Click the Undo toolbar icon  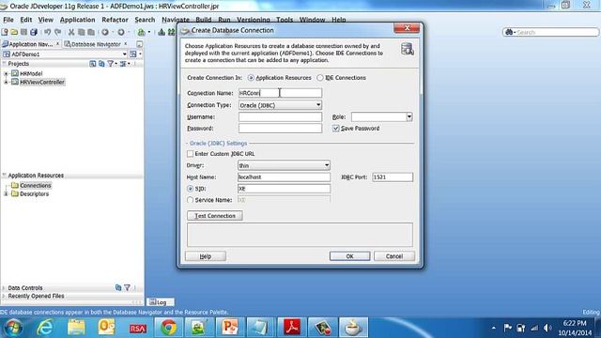tap(48, 32)
